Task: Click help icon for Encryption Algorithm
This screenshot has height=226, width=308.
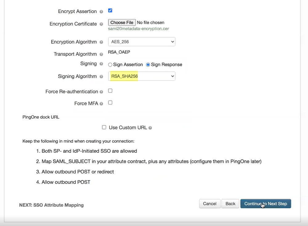Action: [101, 42]
